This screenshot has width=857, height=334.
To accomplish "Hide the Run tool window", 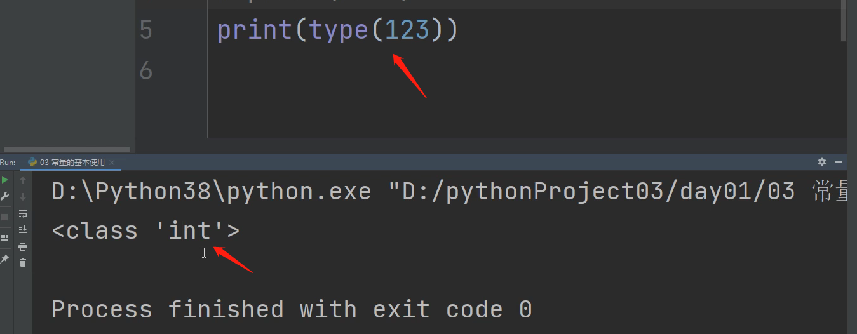I will [x=839, y=162].
